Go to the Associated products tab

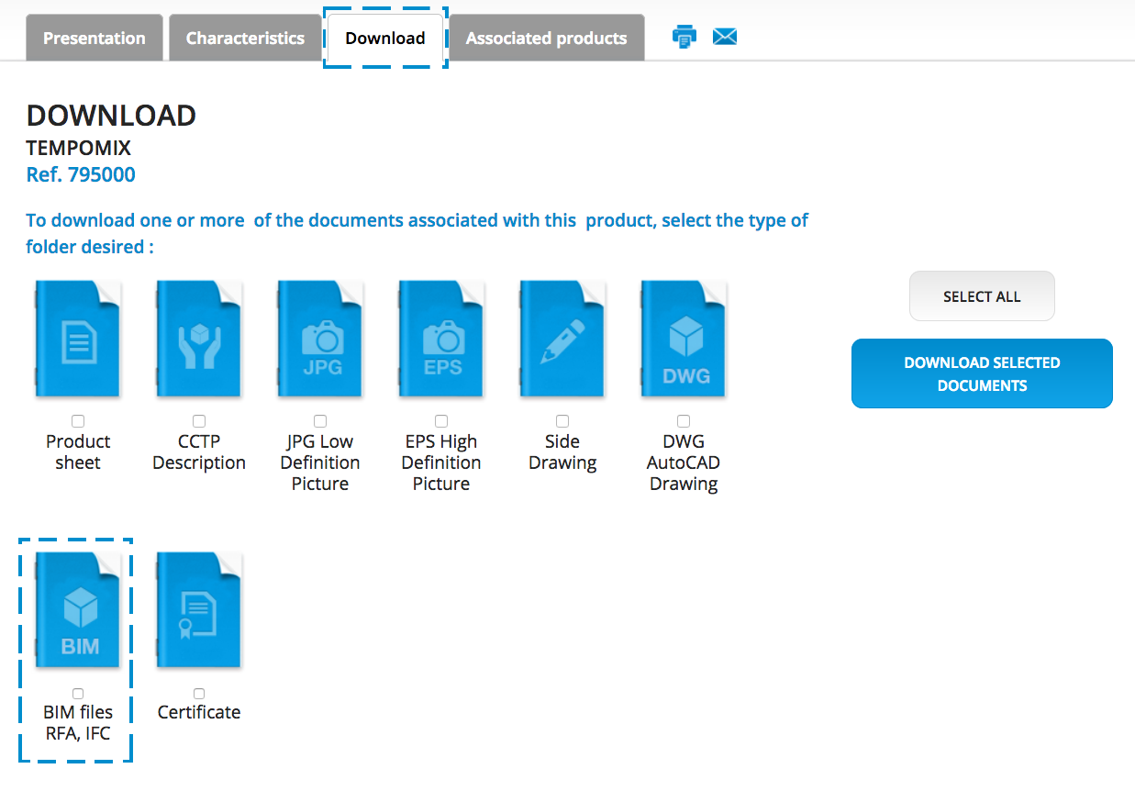pyautogui.click(x=546, y=39)
